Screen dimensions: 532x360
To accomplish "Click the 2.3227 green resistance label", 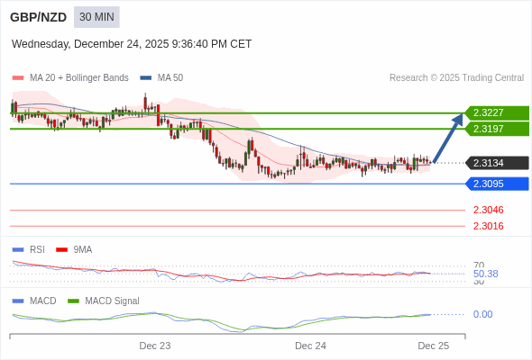I will tap(497, 112).
